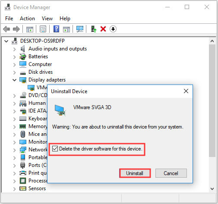Expand the Disk drives category
Image resolution: width=218 pixels, height=204 pixels.
click(x=15, y=72)
